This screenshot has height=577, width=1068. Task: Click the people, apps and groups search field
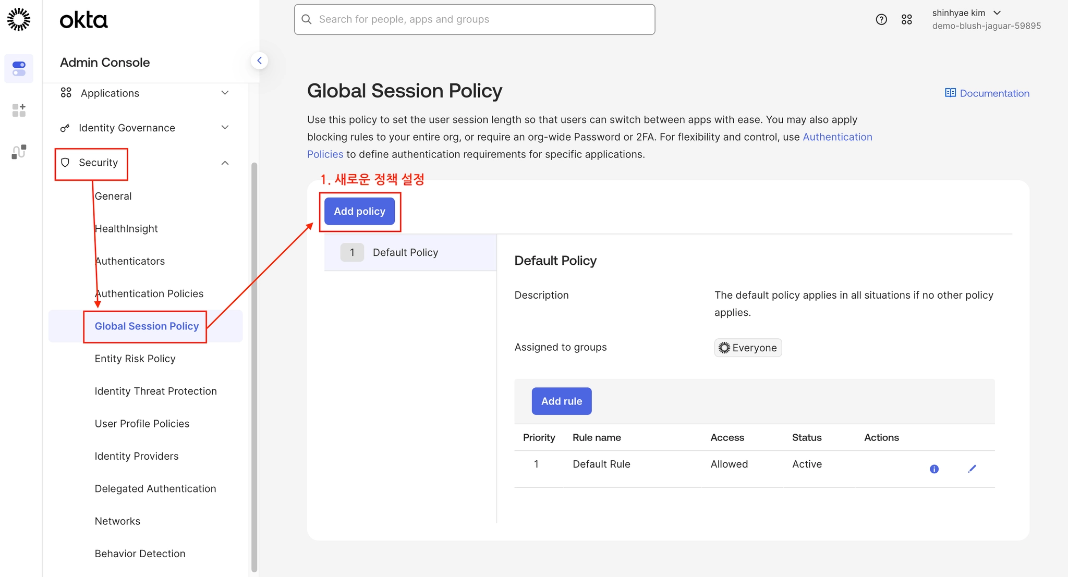click(x=474, y=19)
